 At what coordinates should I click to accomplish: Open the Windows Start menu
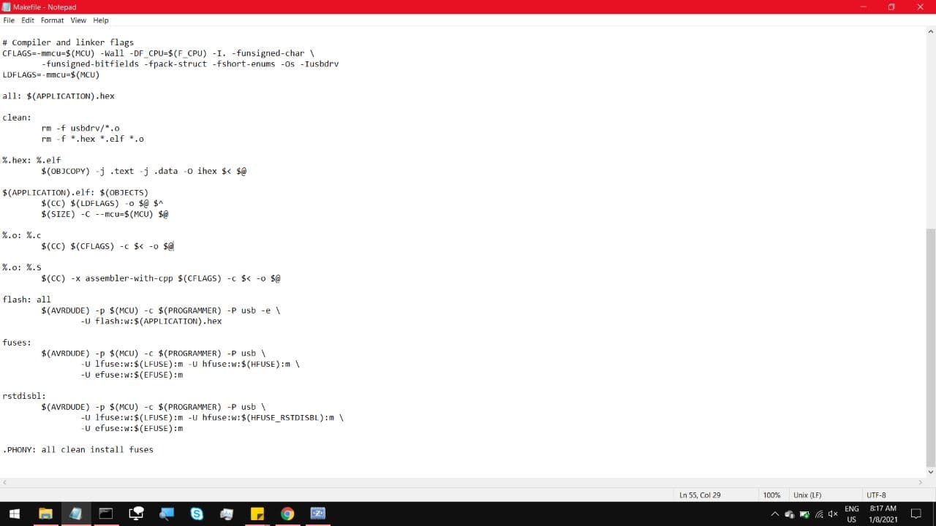(x=15, y=514)
